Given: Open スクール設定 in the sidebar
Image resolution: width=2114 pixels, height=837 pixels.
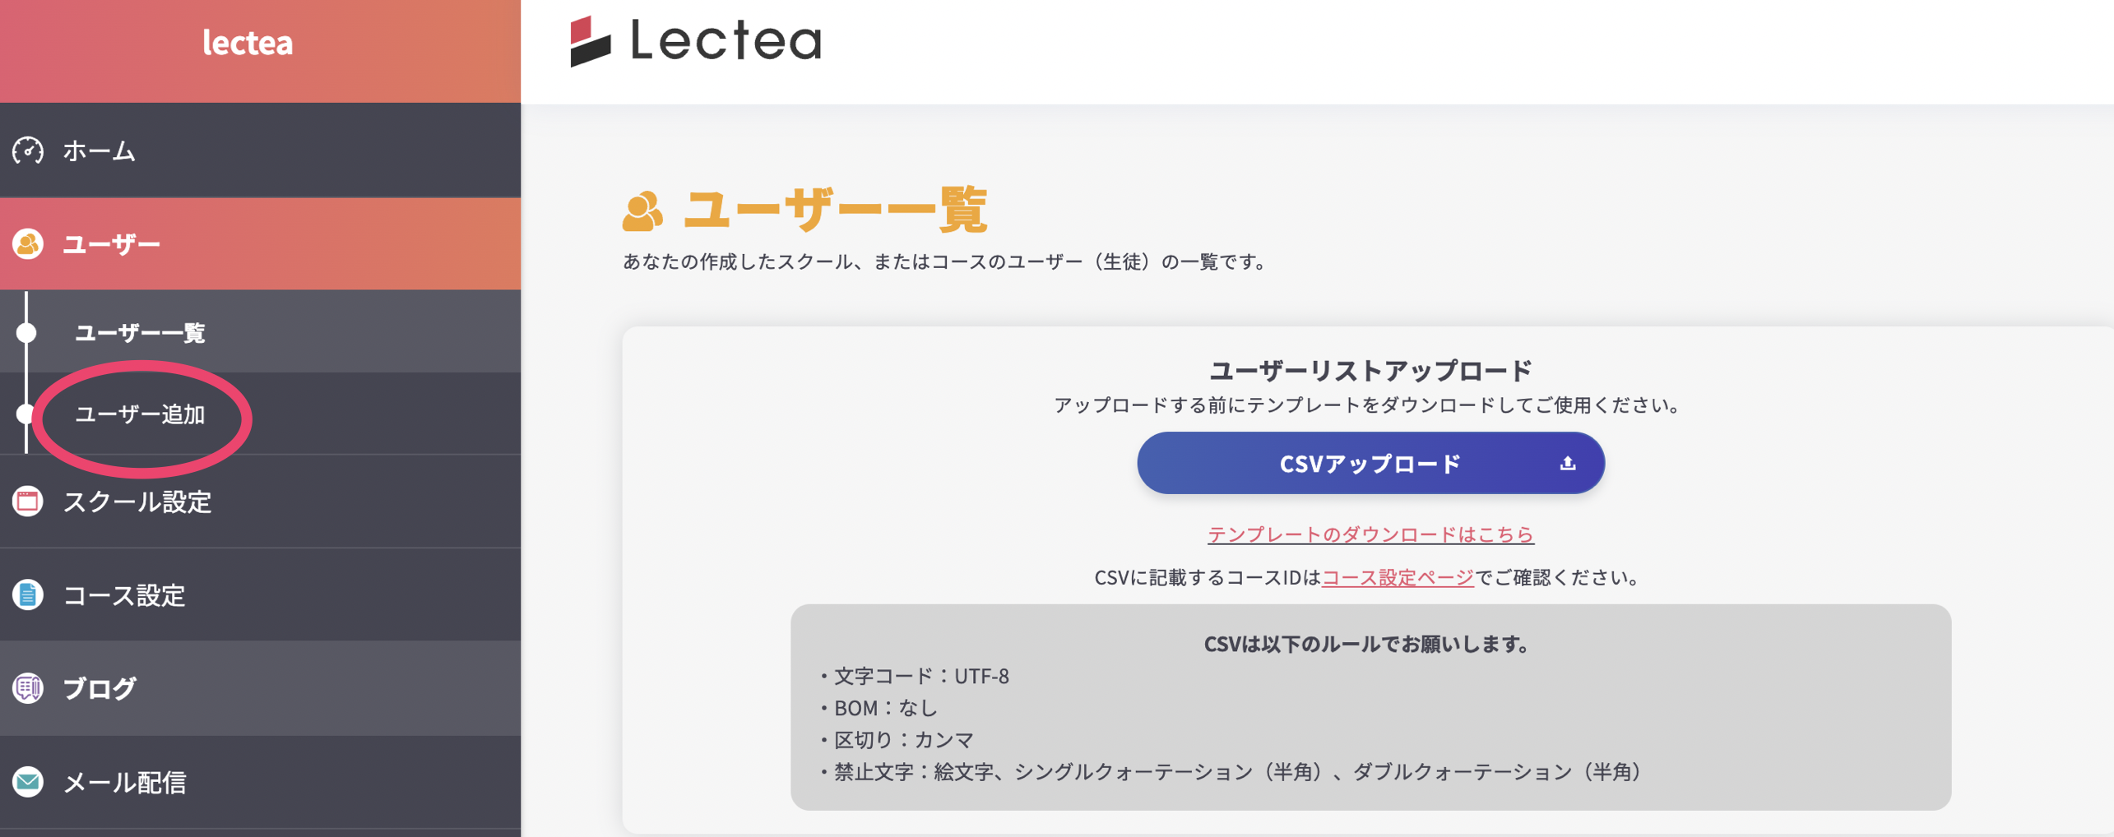Looking at the screenshot, I should [137, 502].
